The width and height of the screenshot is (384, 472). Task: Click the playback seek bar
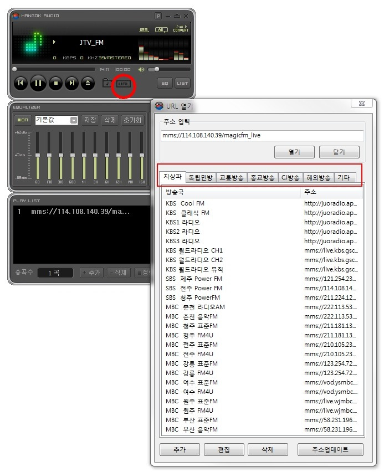tap(54, 70)
